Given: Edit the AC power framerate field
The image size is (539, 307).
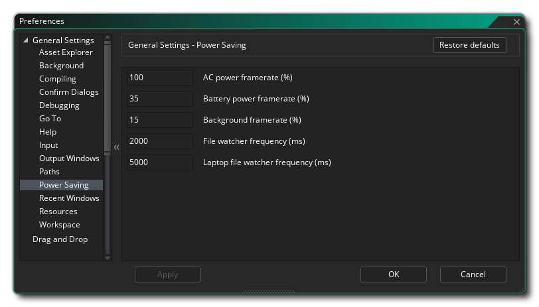Looking at the screenshot, I should (x=159, y=78).
